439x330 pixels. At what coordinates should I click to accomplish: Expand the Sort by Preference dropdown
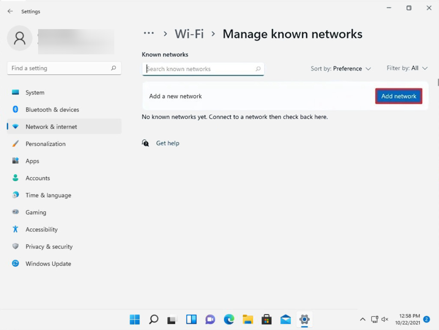pyautogui.click(x=341, y=68)
